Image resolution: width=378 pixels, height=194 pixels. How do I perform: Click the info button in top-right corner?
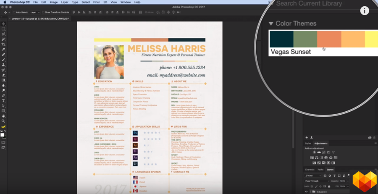click(365, 10)
